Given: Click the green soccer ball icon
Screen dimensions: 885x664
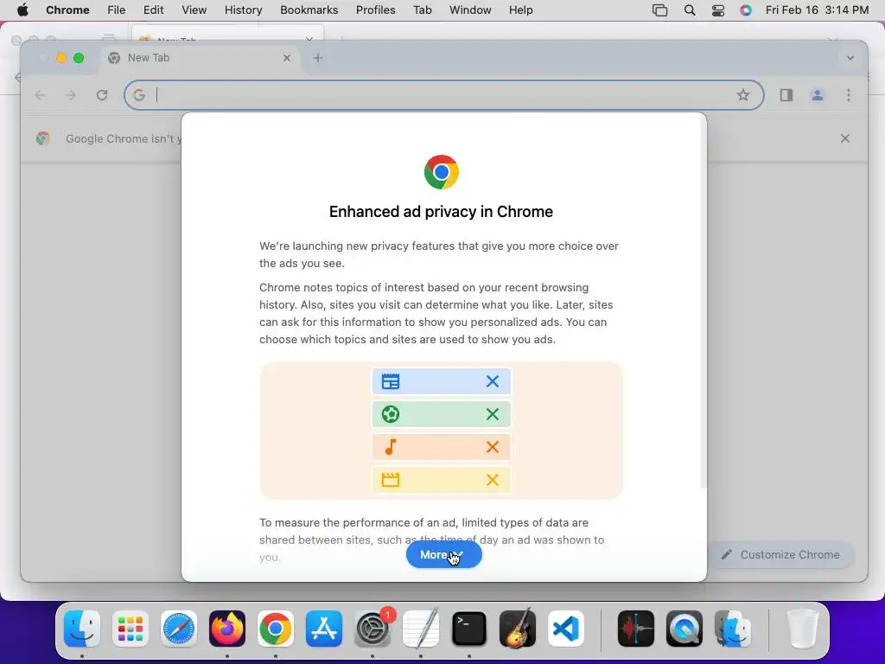Looking at the screenshot, I should 390,414.
